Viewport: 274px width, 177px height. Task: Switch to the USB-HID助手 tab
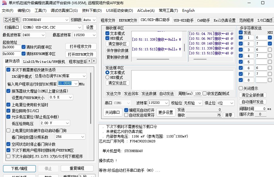(x=183, y=21)
